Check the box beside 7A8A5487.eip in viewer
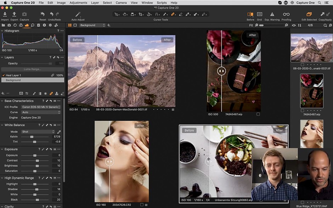The width and height of the screenshot is (333, 208). click(258, 114)
